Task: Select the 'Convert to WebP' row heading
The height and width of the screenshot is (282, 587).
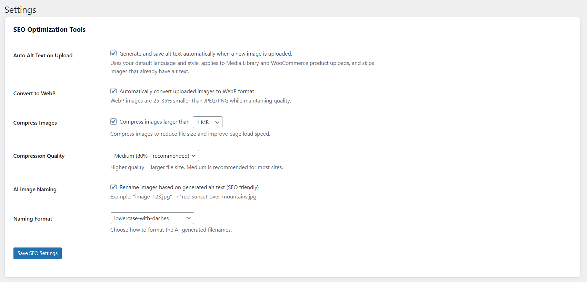Action: click(x=34, y=93)
